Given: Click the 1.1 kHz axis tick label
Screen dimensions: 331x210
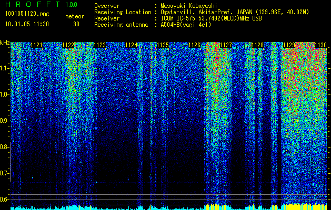Looking at the screenshot, I should (x=4, y=68).
